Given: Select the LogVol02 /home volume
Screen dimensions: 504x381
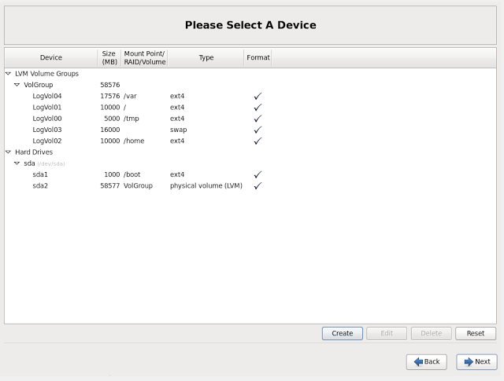Looking at the screenshot, I should click(x=47, y=141).
